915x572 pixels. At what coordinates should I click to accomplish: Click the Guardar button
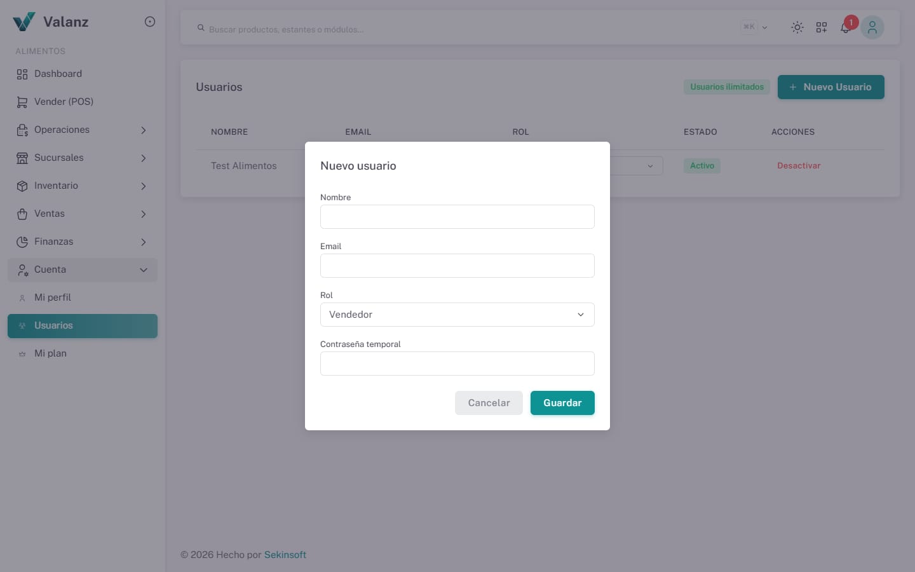[562, 403]
